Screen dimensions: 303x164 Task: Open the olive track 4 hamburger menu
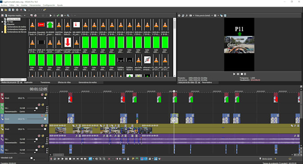[x=2, y=126]
